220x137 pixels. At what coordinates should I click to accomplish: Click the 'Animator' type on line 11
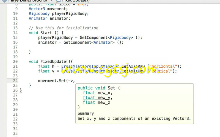38,18
